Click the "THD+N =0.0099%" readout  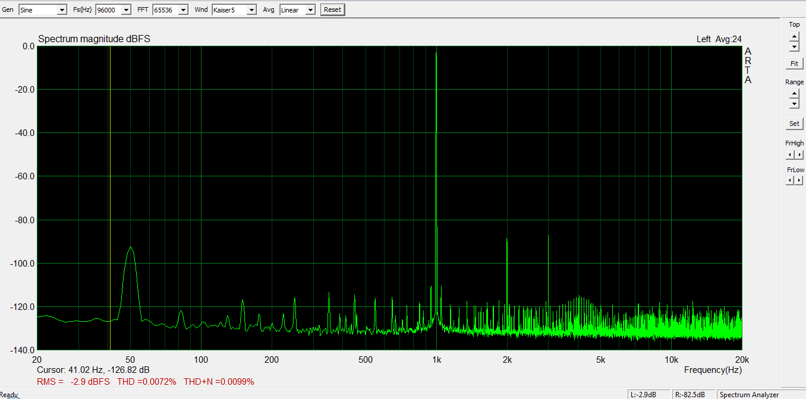tap(219, 382)
